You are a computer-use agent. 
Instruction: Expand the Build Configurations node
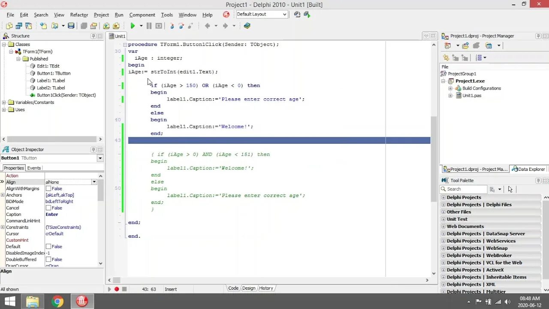450,88
